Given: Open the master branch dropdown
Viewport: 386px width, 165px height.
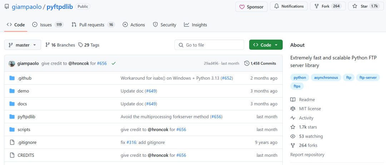Looking at the screenshot, I should pos(23,45).
